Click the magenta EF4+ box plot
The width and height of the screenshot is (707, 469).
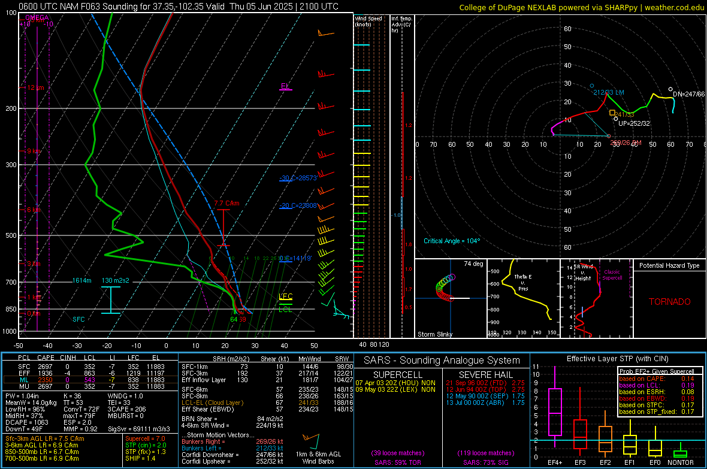coord(555,407)
